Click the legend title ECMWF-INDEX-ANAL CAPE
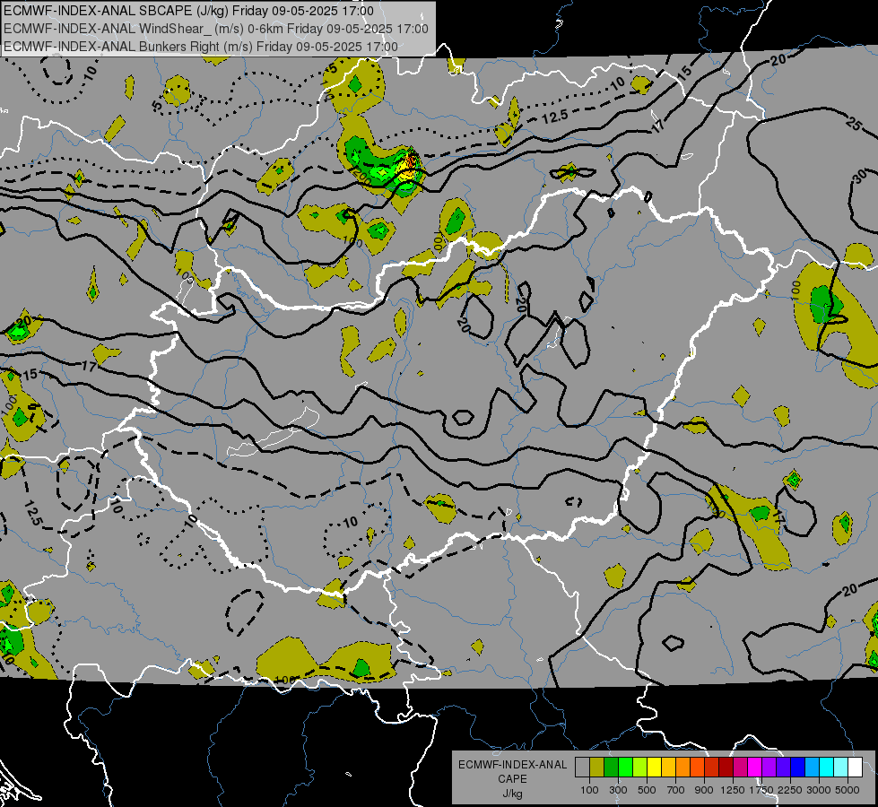The height and width of the screenshot is (807, 878). (512, 772)
